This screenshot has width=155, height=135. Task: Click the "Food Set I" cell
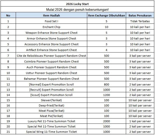(51, 21)
